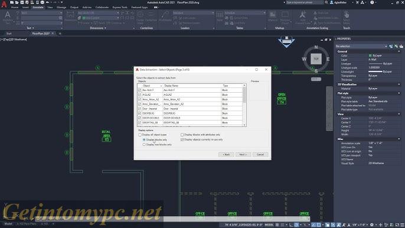Uncheck the DOORBUG object row
The image size is (405, 228).
click(139, 113)
